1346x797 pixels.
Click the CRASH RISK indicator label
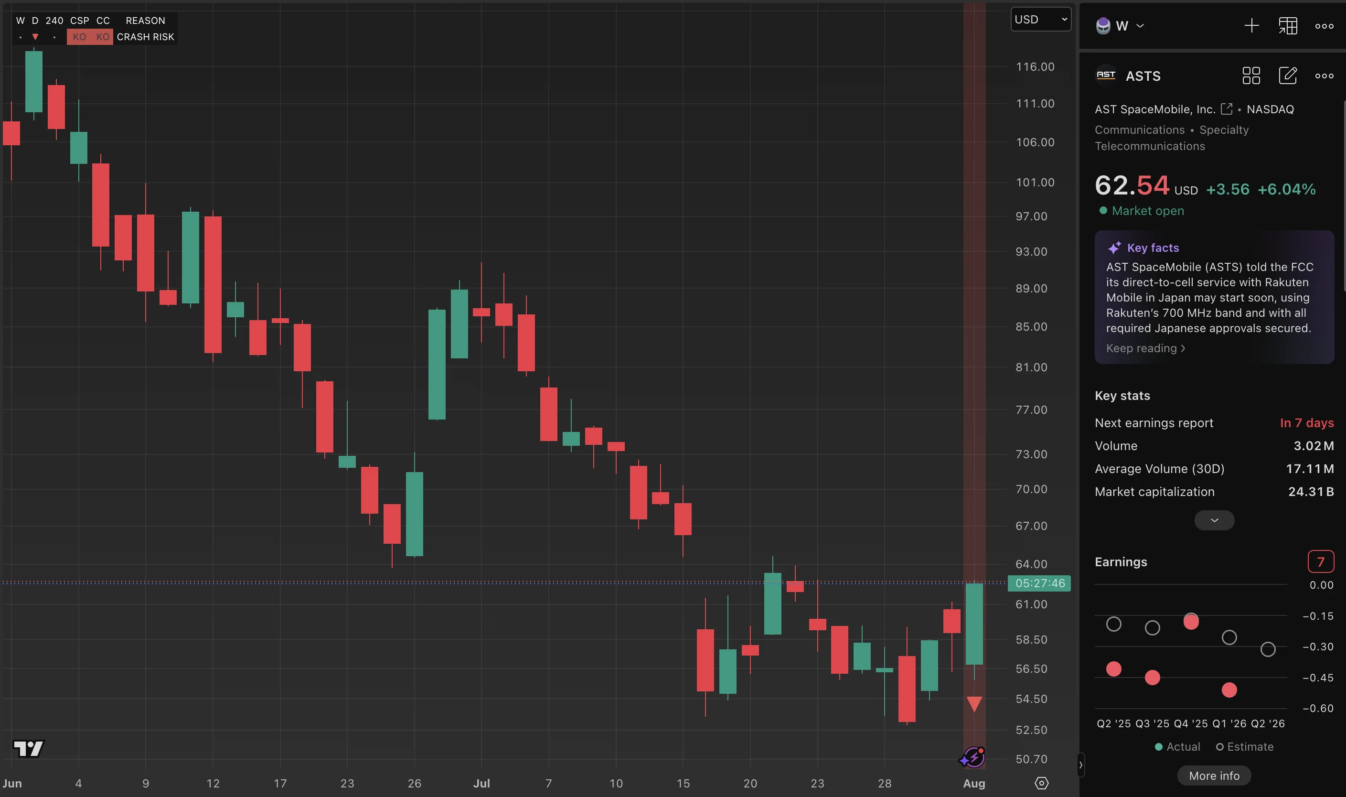point(146,36)
